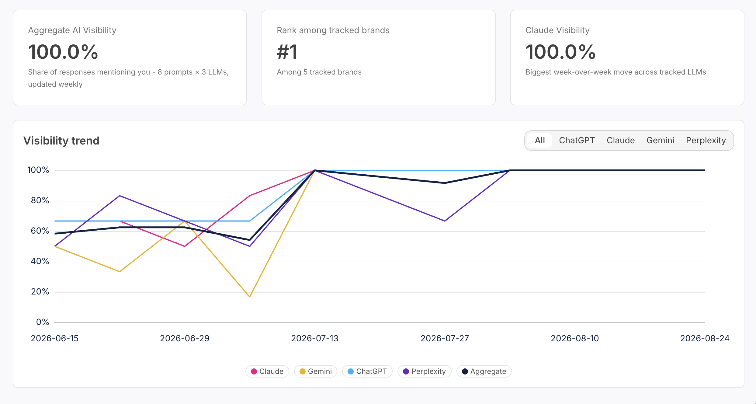Toggle Claude series in chart legend
Image resolution: width=756 pixels, height=404 pixels.
(267, 371)
